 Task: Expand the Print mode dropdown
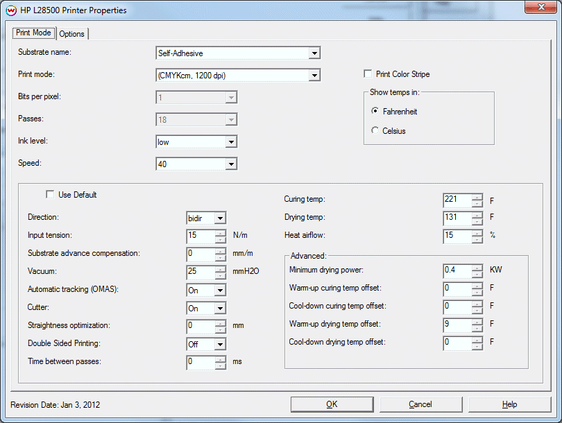(314, 75)
